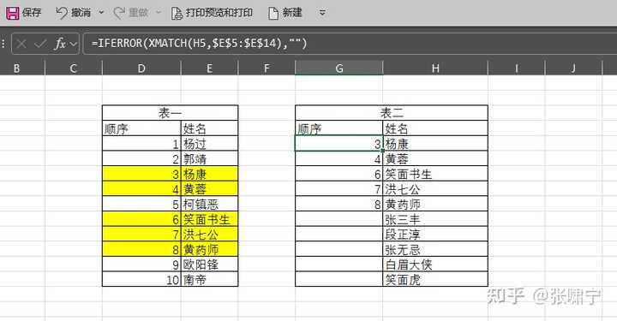Screen dimensions: 617x321
Task: Select column H header
Action: (x=435, y=68)
